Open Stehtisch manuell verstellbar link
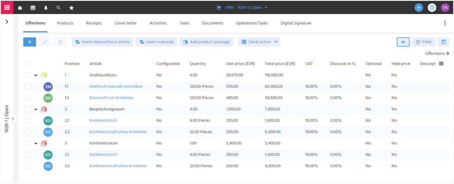The width and height of the screenshot is (454, 184). point(116,87)
